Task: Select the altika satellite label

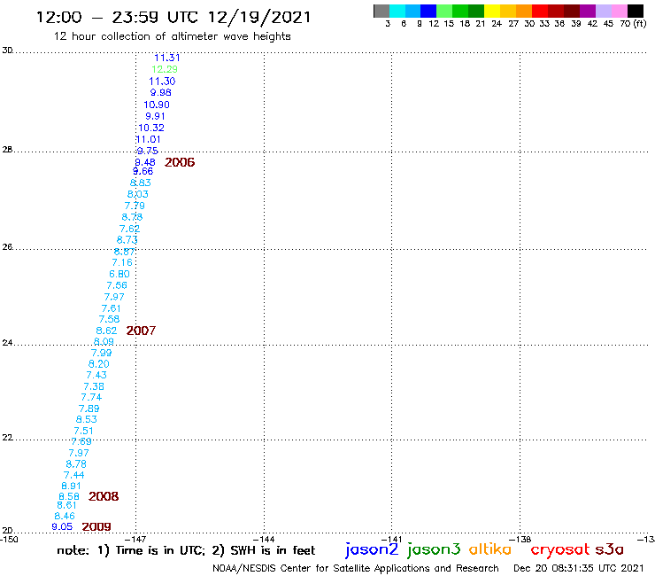Action: [490, 549]
